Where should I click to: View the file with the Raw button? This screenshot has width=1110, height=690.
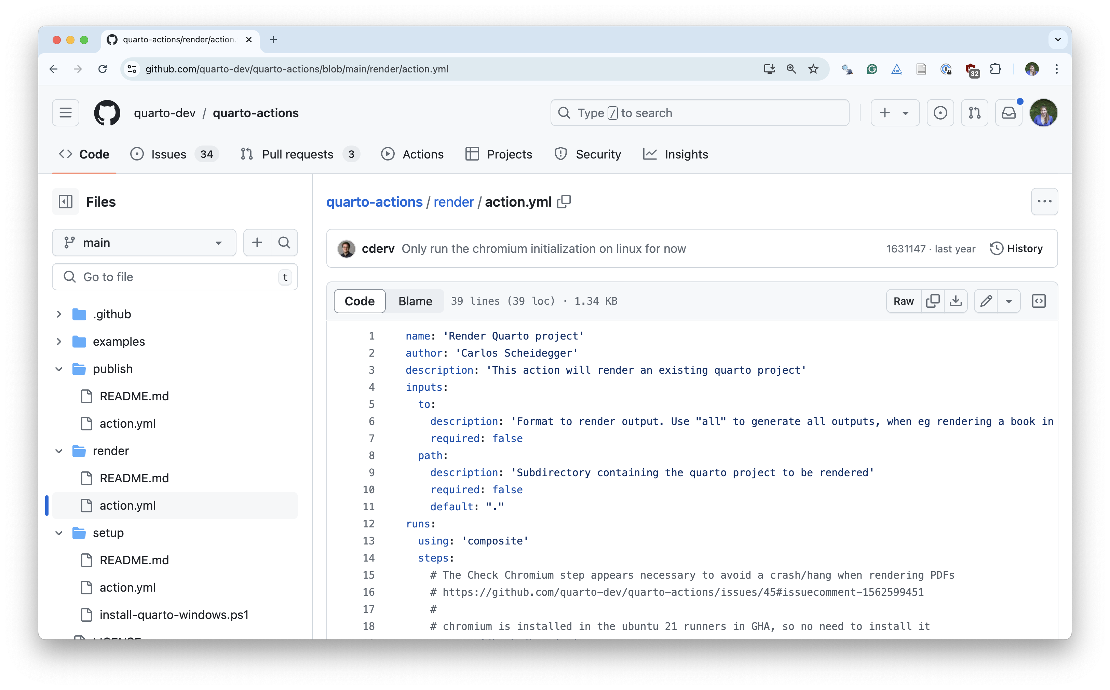903,301
